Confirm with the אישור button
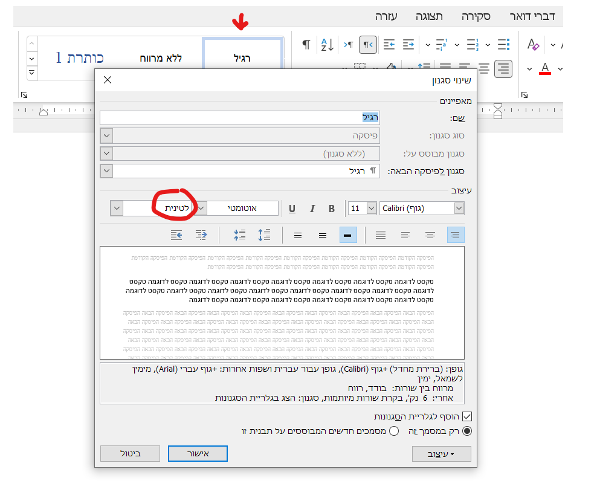The image size is (597, 495). [x=198, y=453]
